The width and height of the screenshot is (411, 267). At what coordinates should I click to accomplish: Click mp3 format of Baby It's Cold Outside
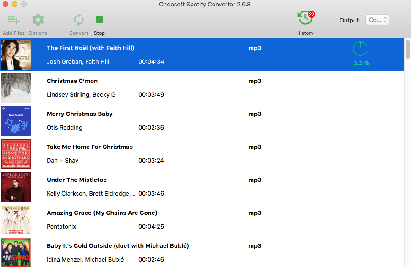[x=255, y=246]
